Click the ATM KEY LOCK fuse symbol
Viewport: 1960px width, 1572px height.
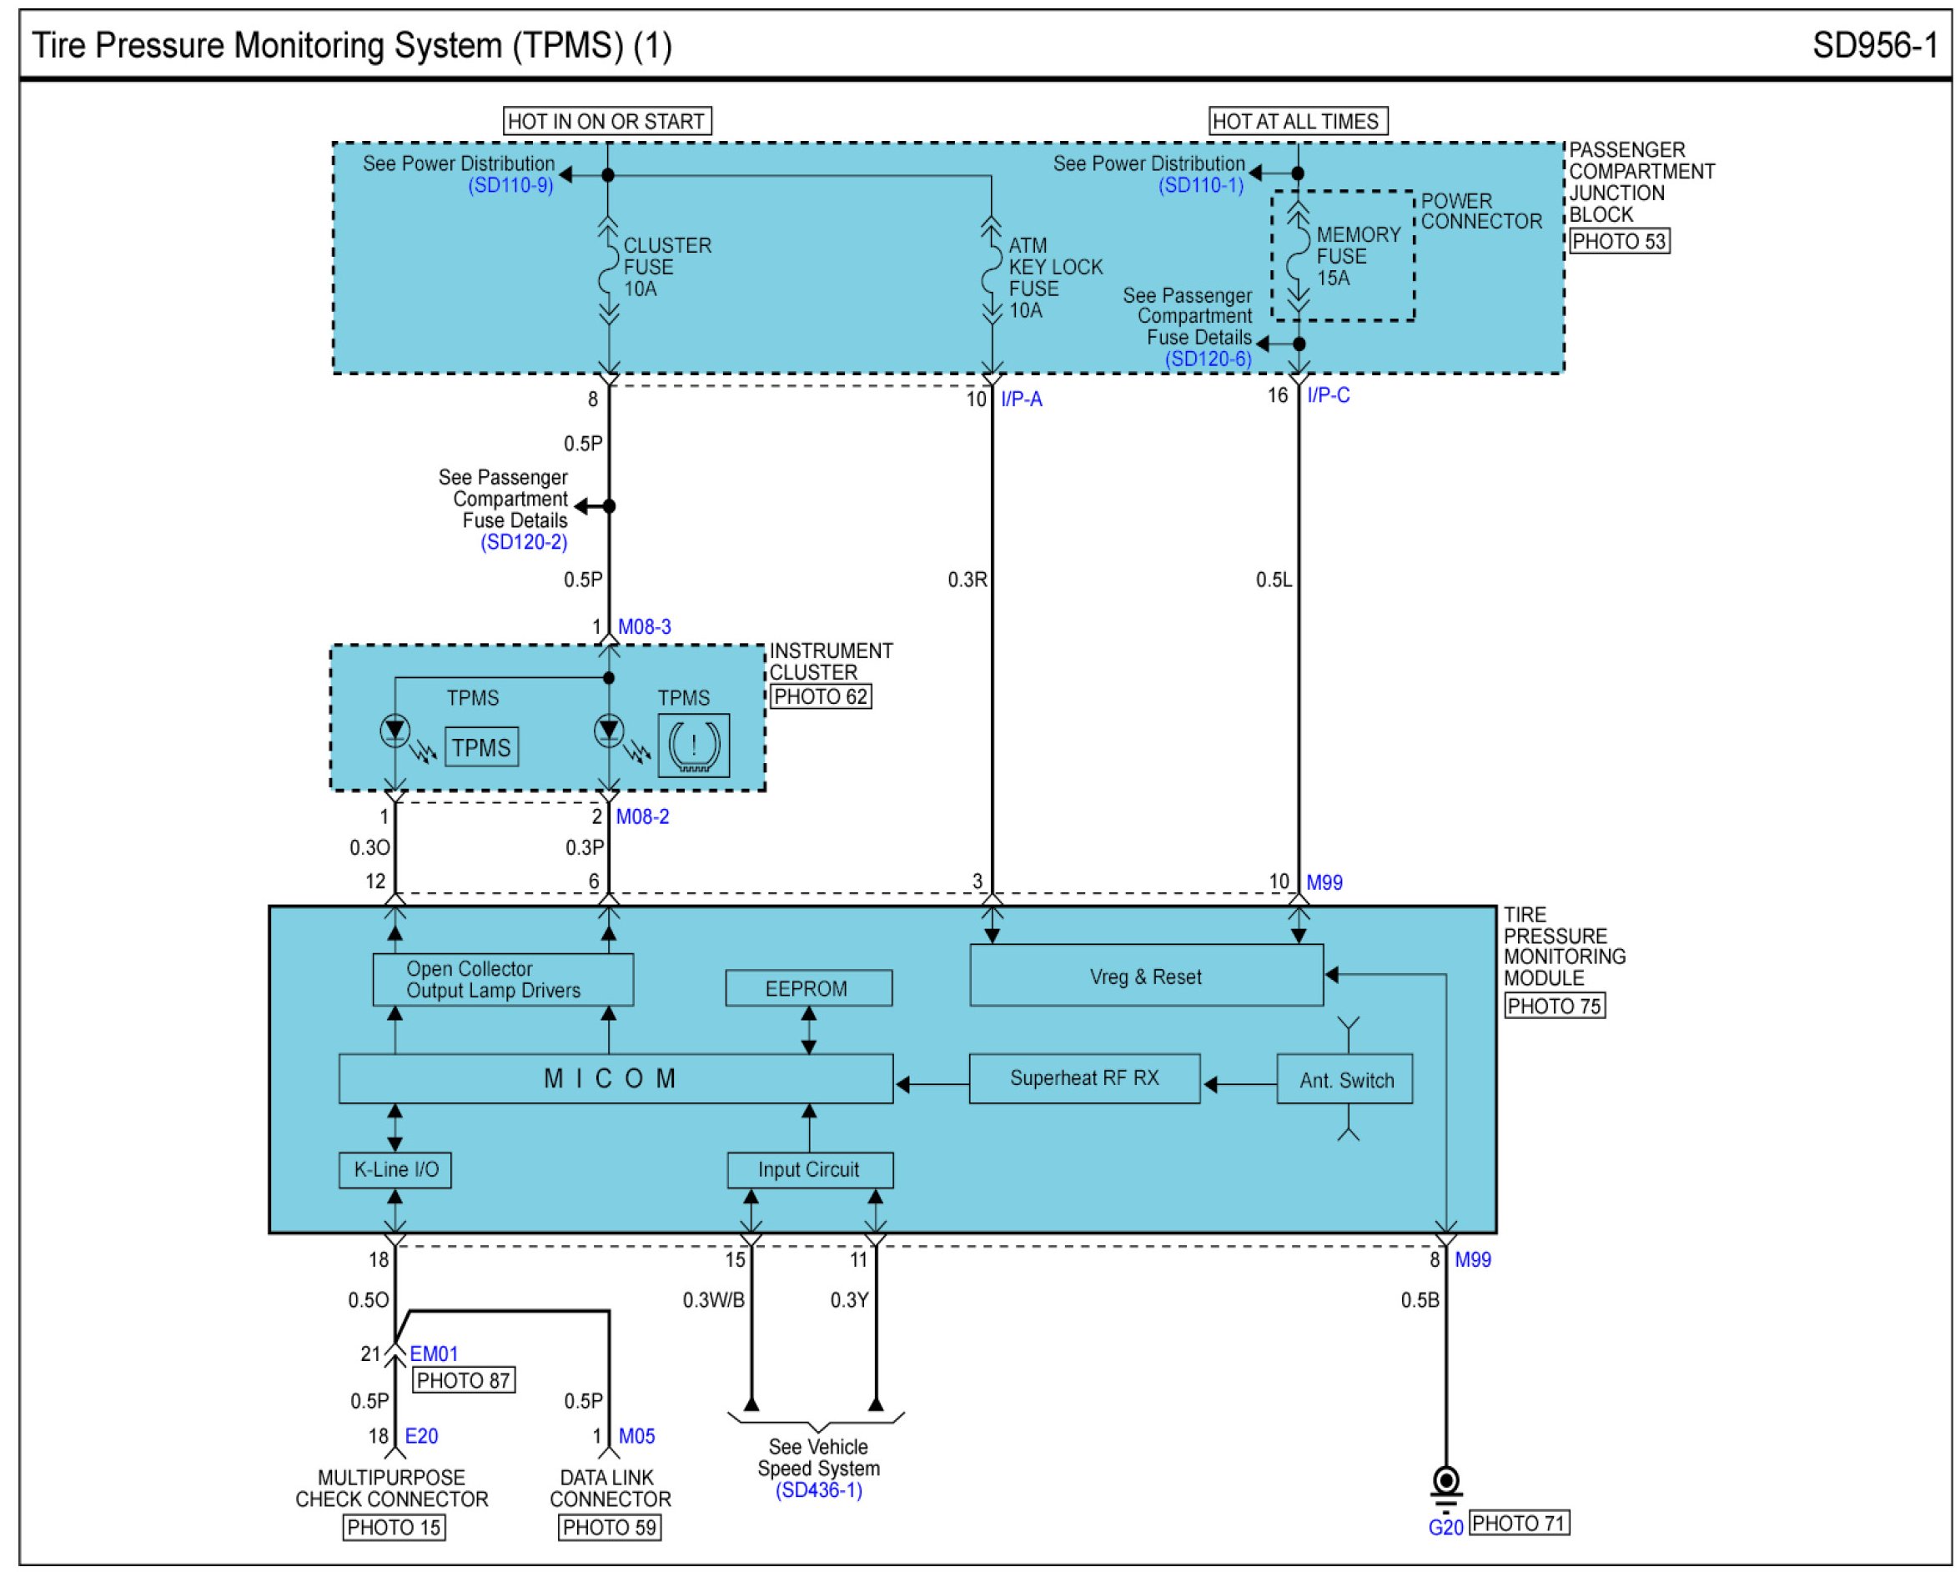pyautogui.click(x=991, y=269)
